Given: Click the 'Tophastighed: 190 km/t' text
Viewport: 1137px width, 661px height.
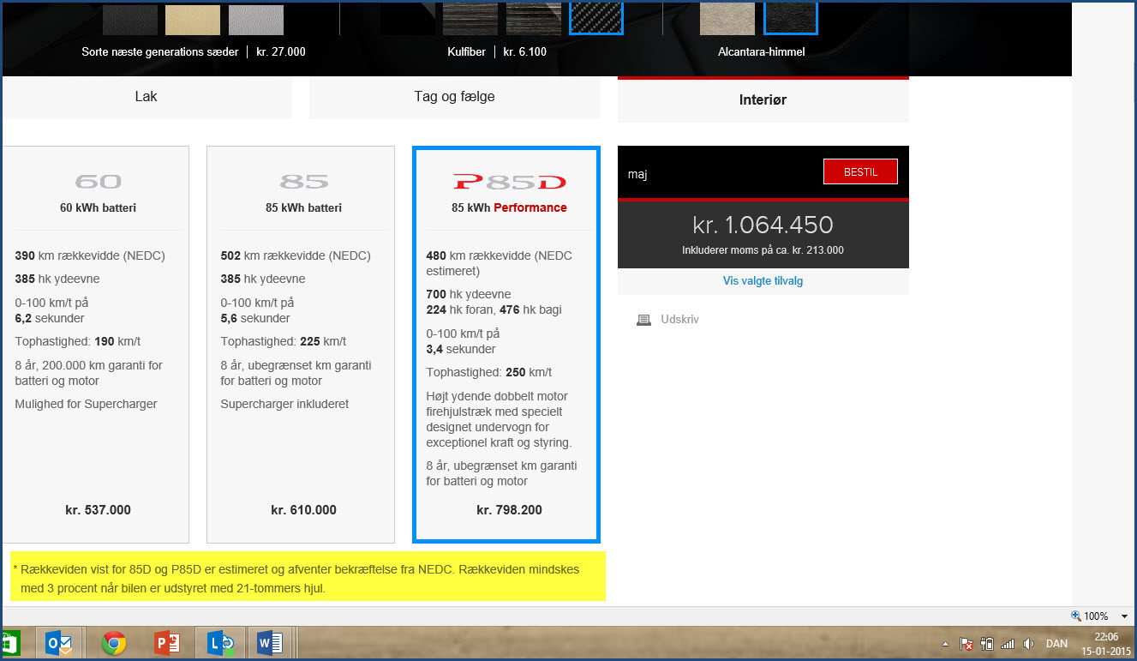Looking at the screenshot, I should pyautogui.click(x=77, y=341).
